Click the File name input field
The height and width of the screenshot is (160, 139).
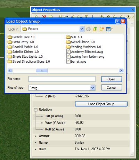[62, 79]
